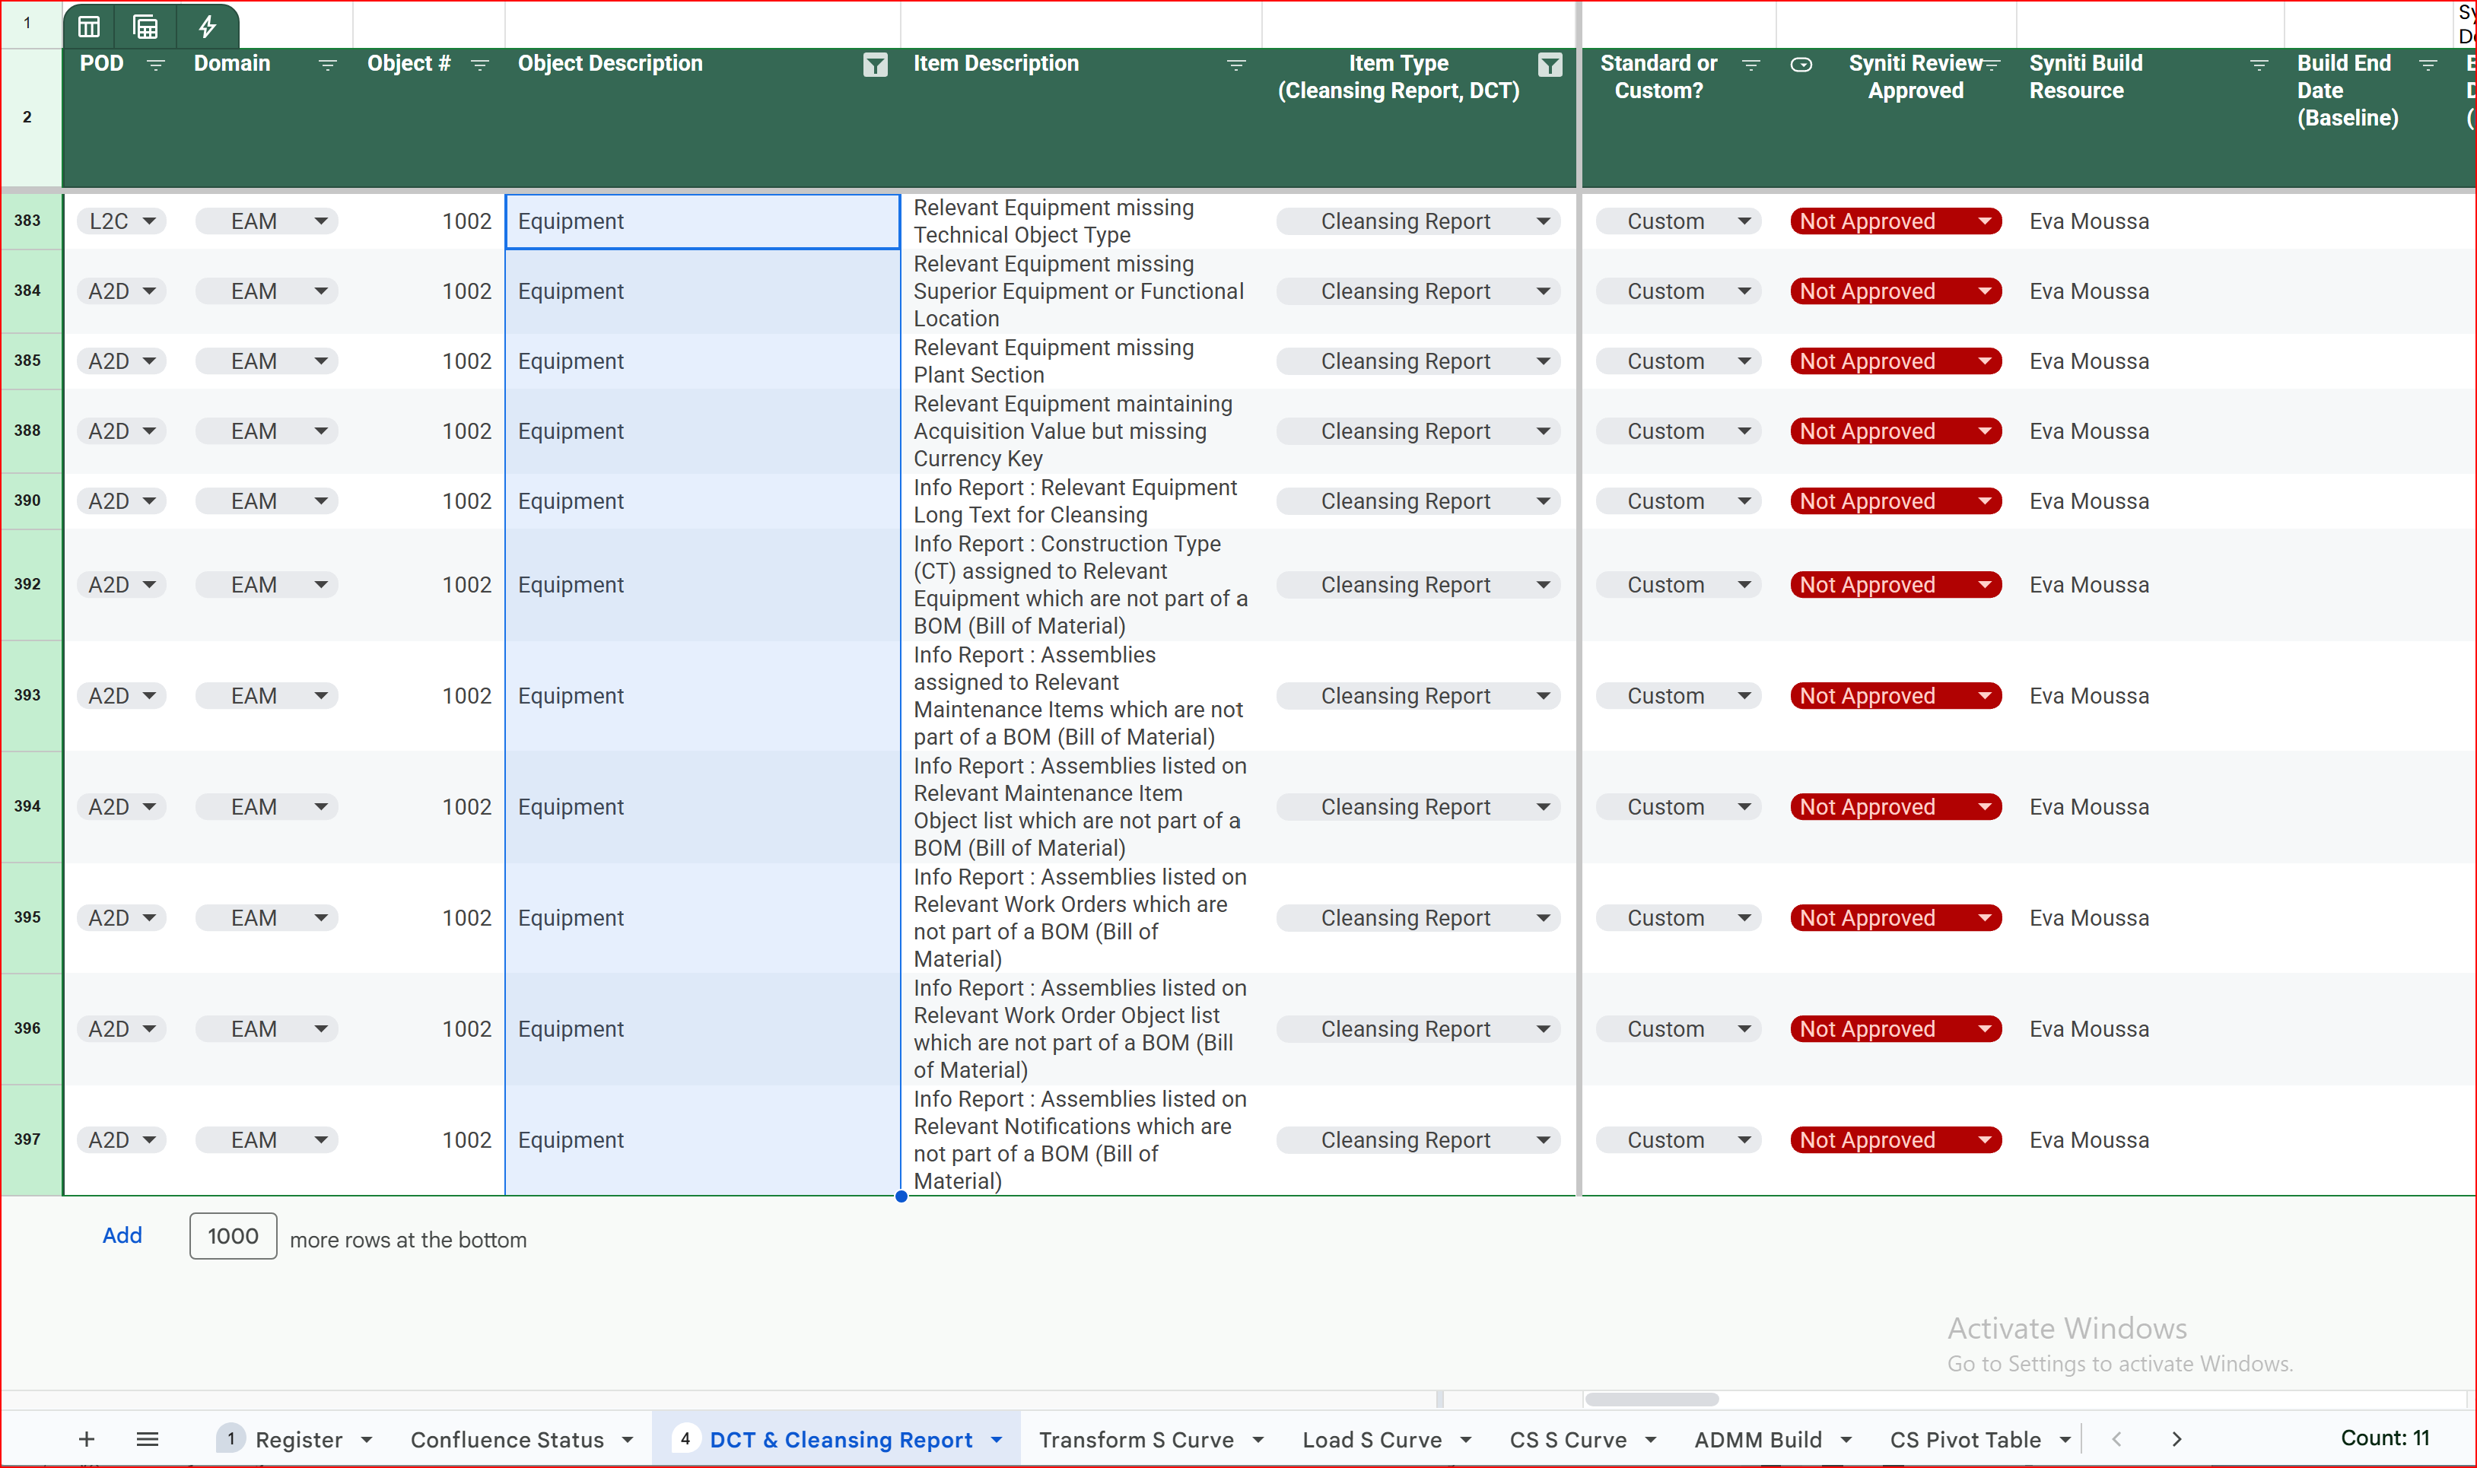Click the row count input field showing 1000
2477x1468 pixels.
[x=233, y=1237]
